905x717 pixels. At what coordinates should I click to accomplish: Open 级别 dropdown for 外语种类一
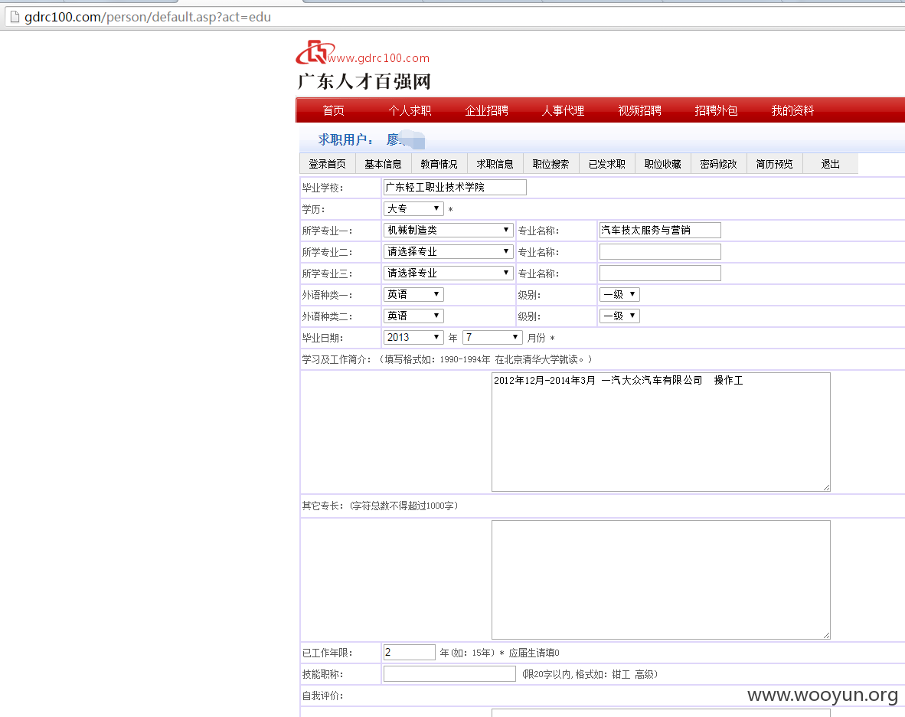click(x=619, y=294)
